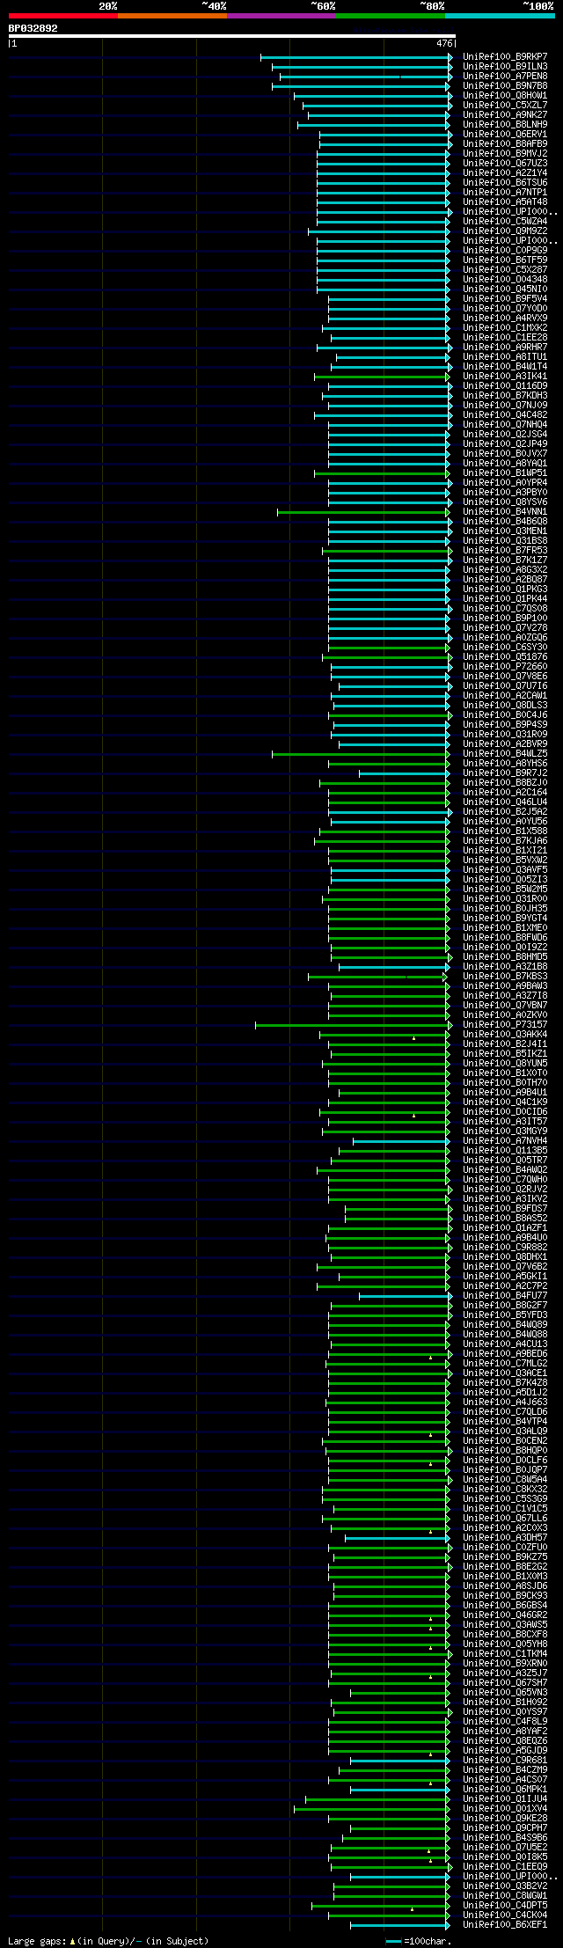Select label UniRef100_D0CID6

505,1111
